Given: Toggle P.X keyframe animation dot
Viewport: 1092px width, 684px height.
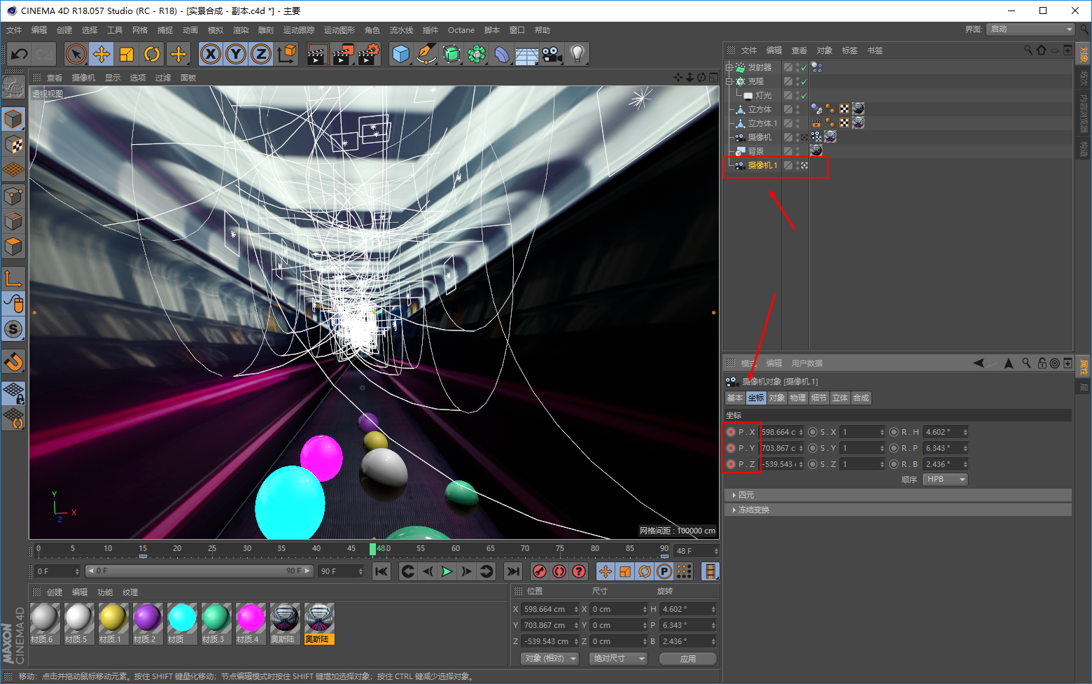Looking at the screenshot, I should (x=731, y=432).
